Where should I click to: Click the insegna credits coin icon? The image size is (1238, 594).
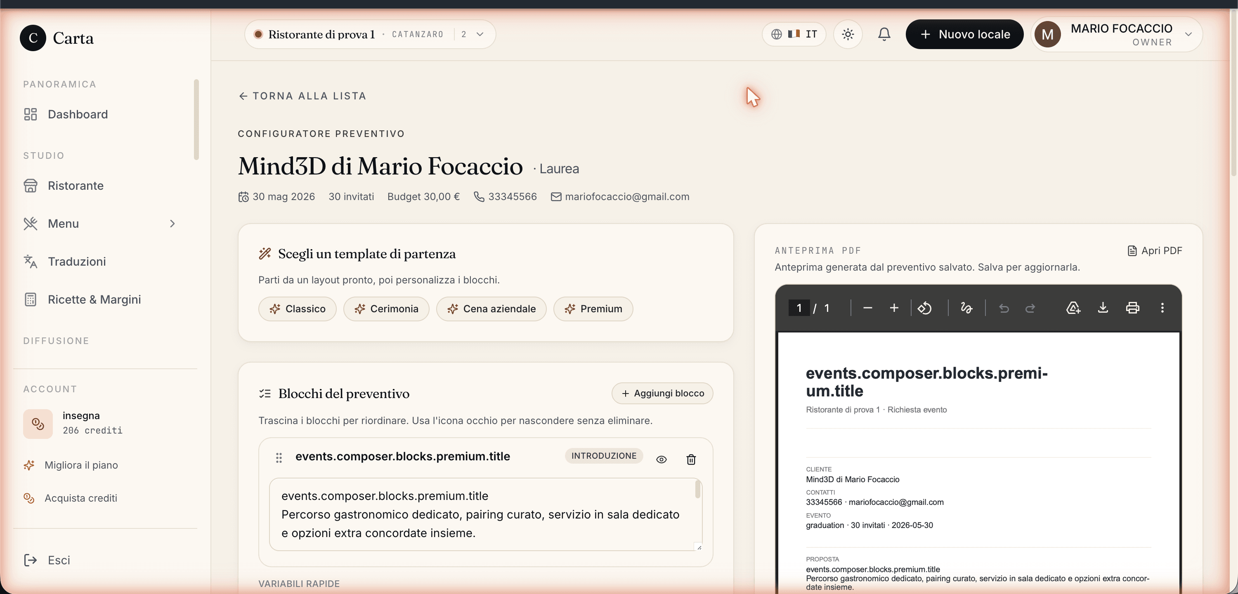coord(38,423)
